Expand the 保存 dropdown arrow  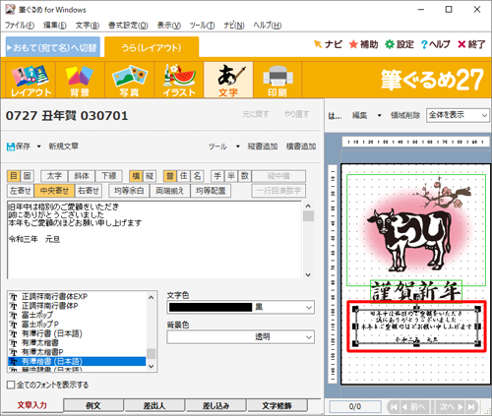(38, 147)
